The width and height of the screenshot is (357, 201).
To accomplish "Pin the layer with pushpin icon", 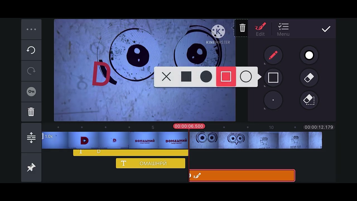I will click(x=31, y=167).
